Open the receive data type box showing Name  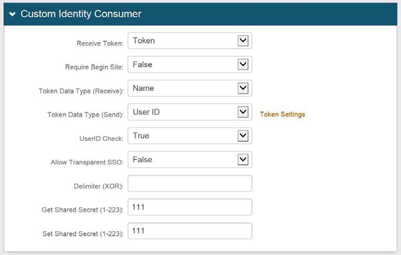(182, 88)
